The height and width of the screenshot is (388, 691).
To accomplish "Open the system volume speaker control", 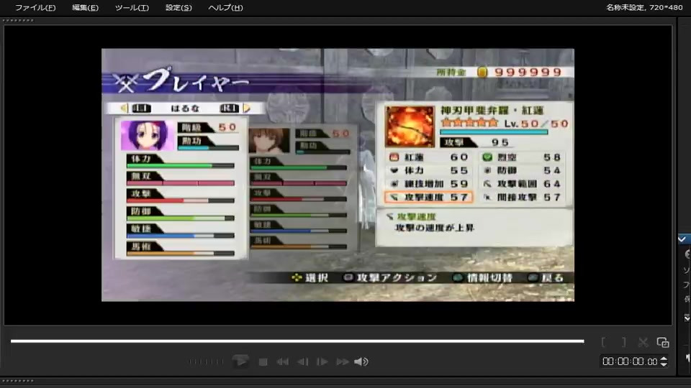I will 361,361.
